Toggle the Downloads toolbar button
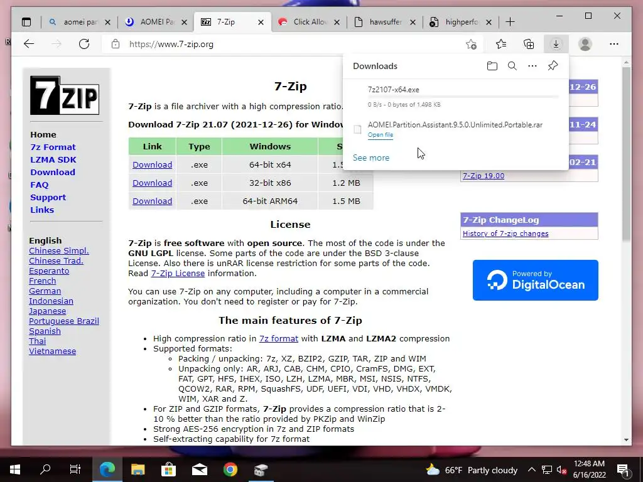 coord(556,44)
